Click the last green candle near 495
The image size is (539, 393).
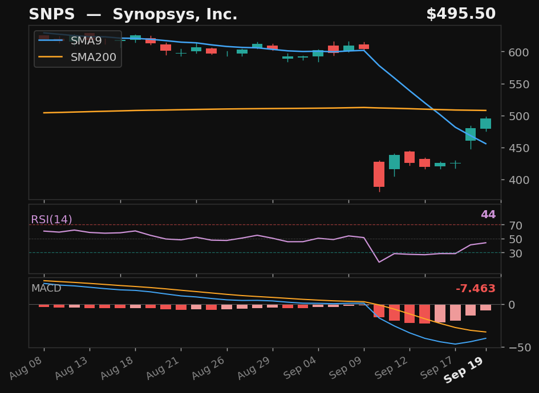(486, 124)
